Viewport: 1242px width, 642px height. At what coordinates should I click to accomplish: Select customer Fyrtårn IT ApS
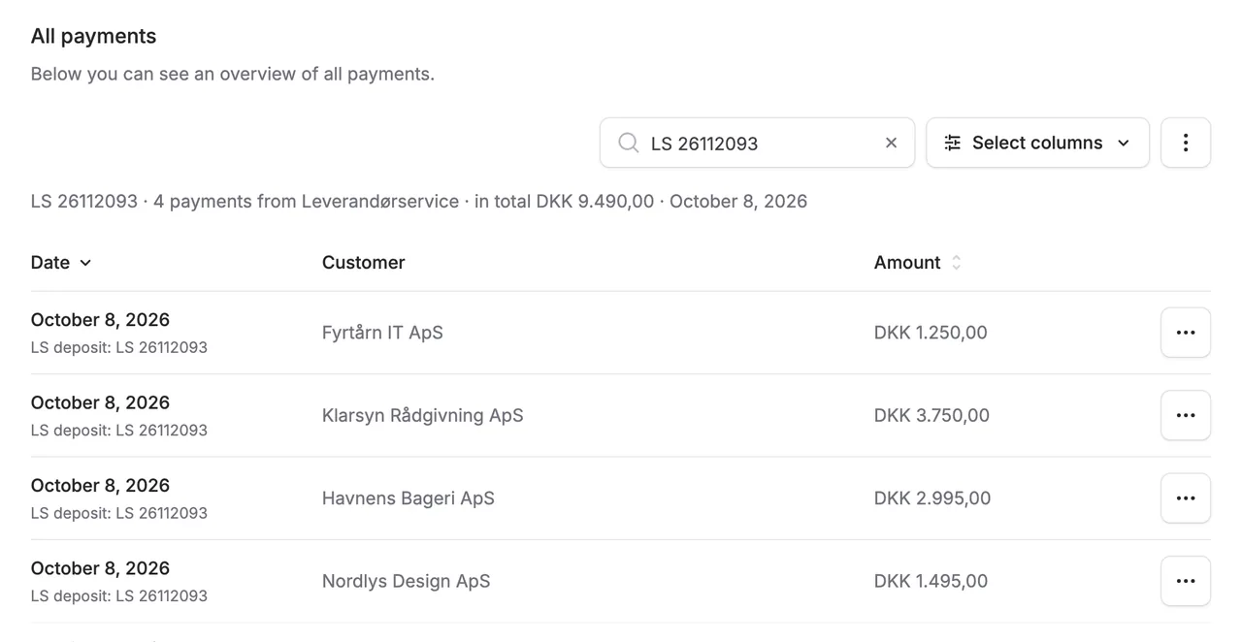pos(382,333)
